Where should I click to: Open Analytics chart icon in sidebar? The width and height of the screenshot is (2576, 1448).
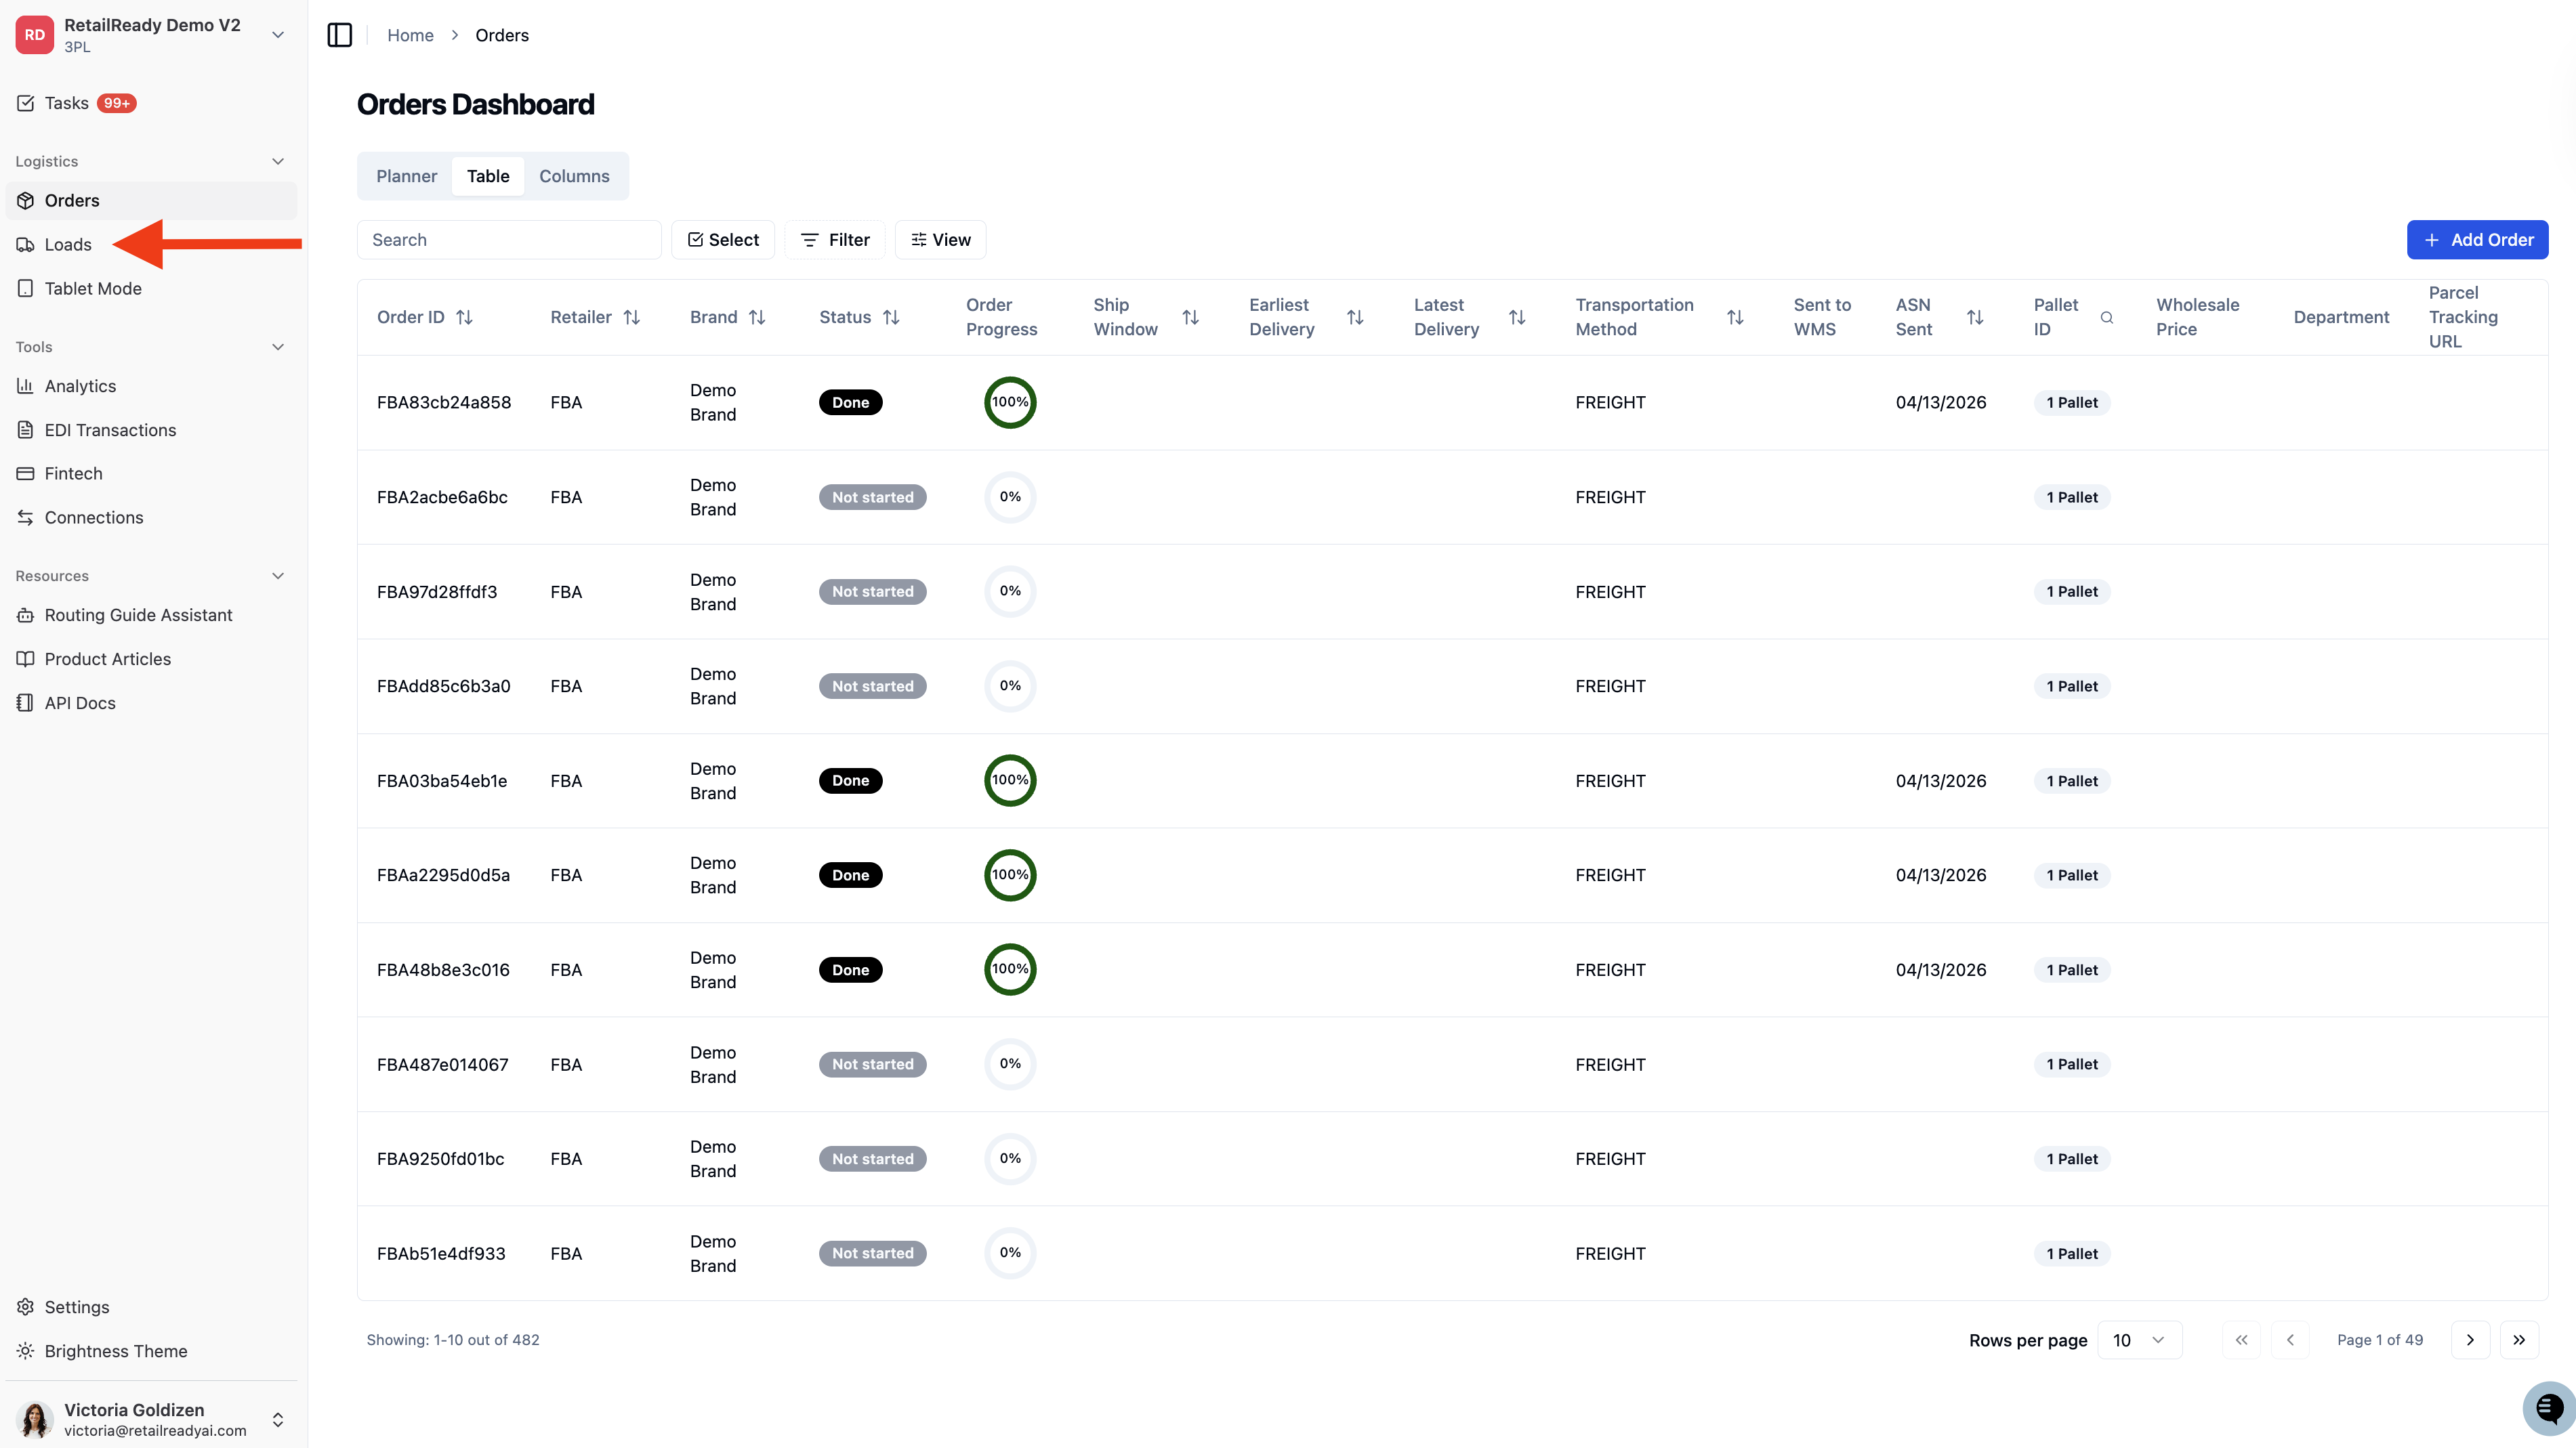26,386
